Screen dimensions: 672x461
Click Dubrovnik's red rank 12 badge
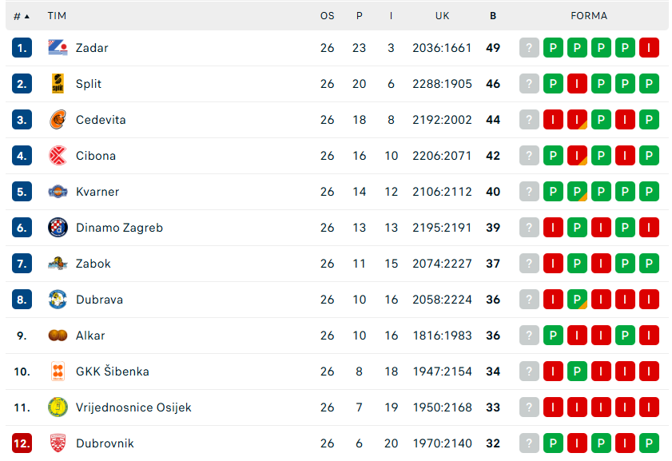point(22,443)
